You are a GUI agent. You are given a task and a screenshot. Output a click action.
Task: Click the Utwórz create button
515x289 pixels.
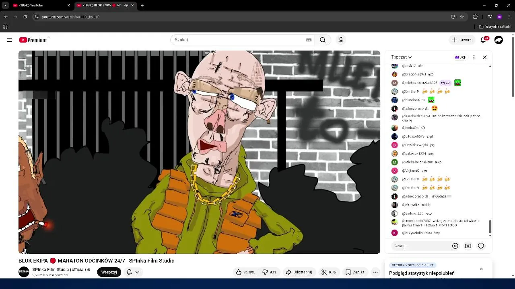(x=461, y=40)
